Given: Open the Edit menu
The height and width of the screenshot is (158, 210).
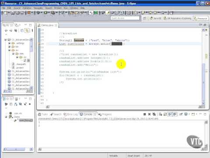Looking at the screenshot, I should [9, 8].
